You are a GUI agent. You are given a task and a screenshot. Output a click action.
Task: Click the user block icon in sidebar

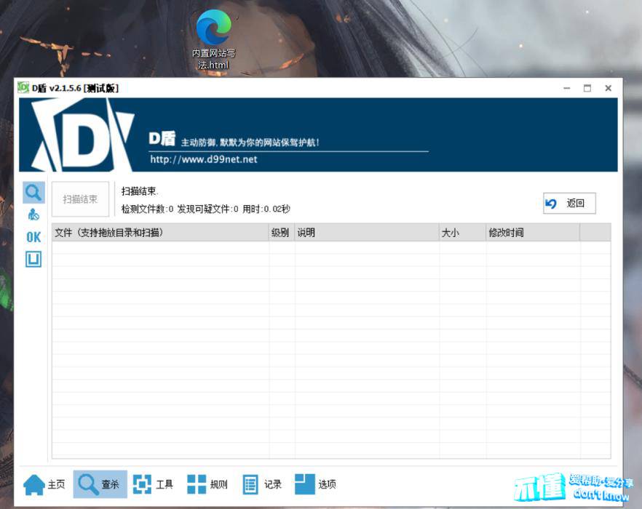click(x=33, y=215)
